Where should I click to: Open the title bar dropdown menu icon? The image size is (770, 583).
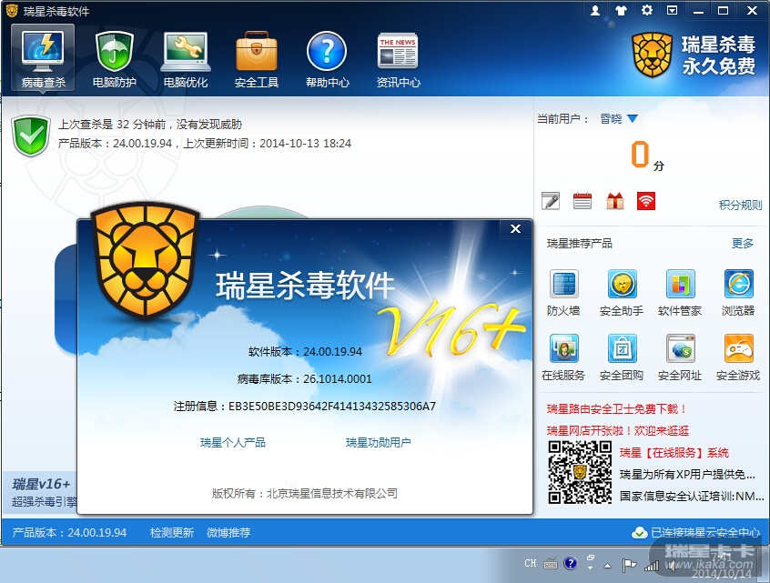pyautogui.click(x=673, y=10)
